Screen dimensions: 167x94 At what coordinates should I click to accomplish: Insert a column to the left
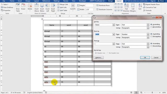[x=47, y=8]
